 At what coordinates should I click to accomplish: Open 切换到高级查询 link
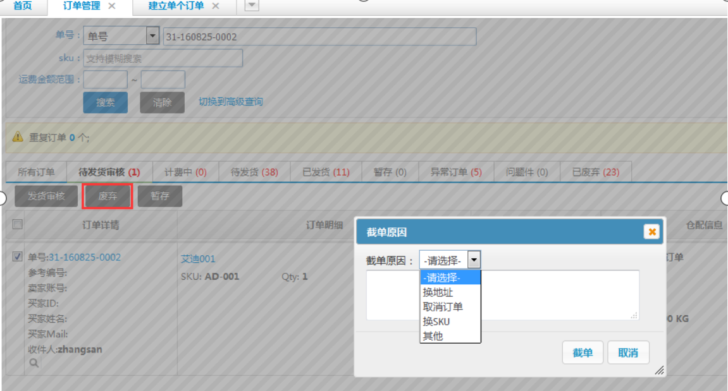231,102
